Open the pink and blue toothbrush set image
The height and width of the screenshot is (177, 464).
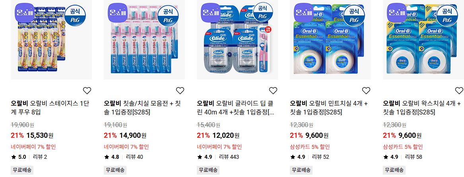coord(144,40)
